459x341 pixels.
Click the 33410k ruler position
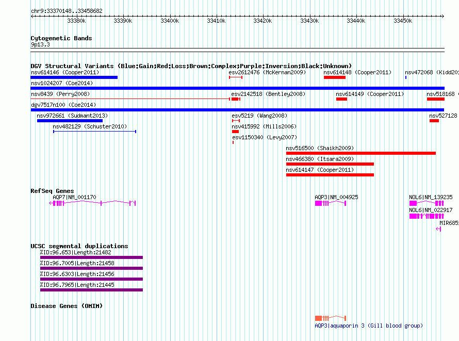click(216, 21)
